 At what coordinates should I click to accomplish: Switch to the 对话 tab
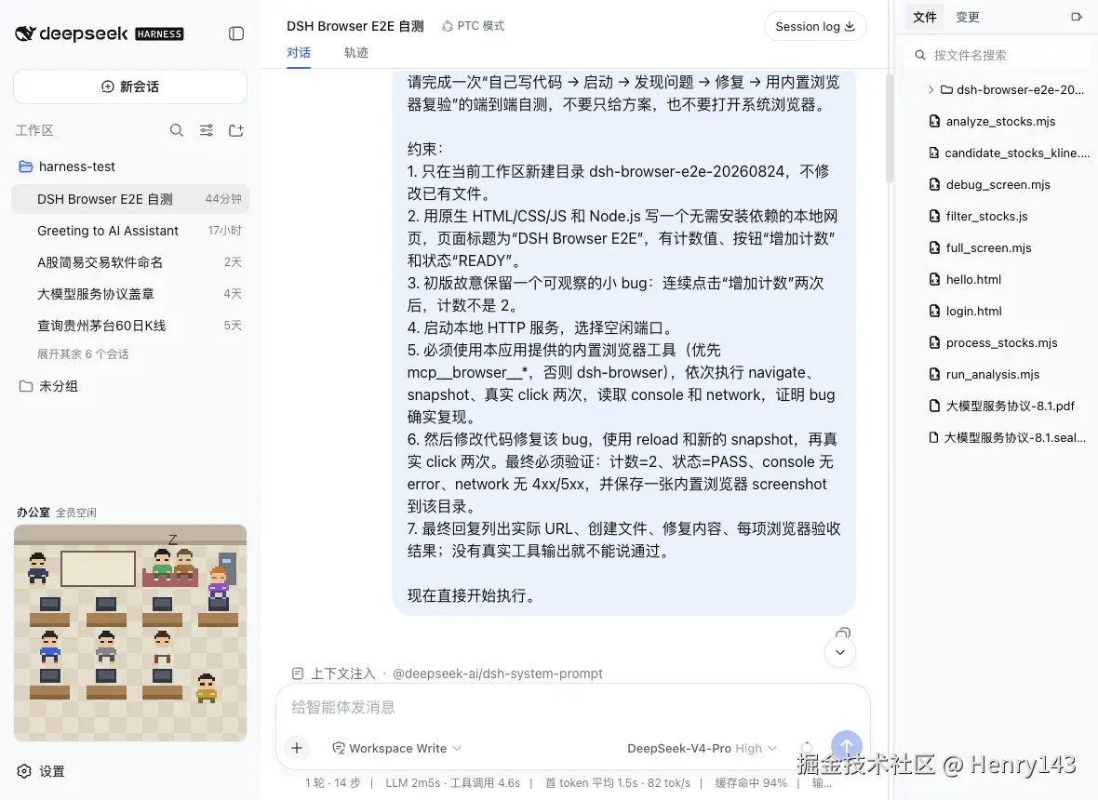tap(299, 52)
